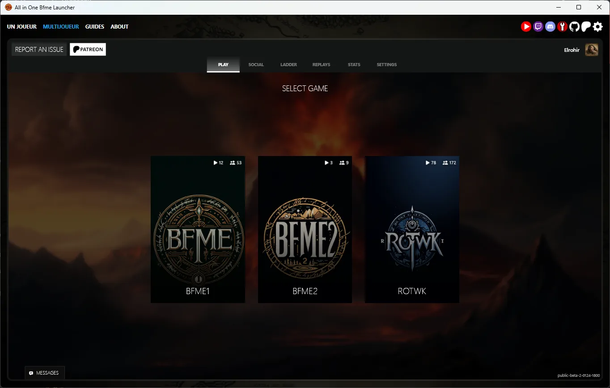Click the BFME2 card title text
Image resolution: width=610 pixels, height=388 pixels.
point(305,291)
